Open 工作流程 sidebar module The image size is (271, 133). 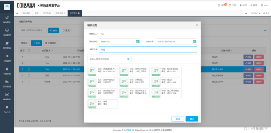[x=7, y=58]
